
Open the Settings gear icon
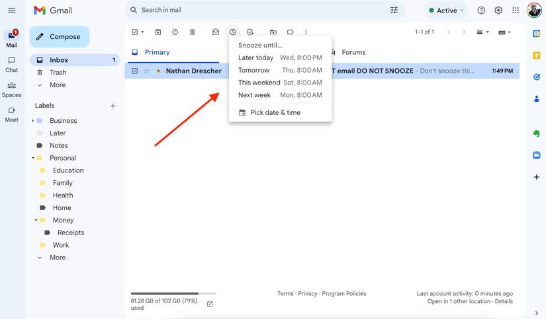pos(498,10)
